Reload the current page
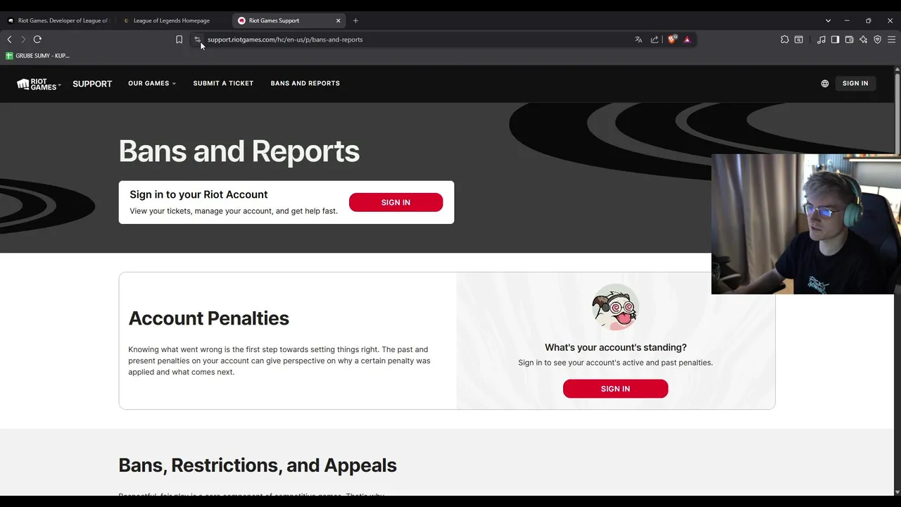This screenshot has width=901, height=507. tap(37, 39)
